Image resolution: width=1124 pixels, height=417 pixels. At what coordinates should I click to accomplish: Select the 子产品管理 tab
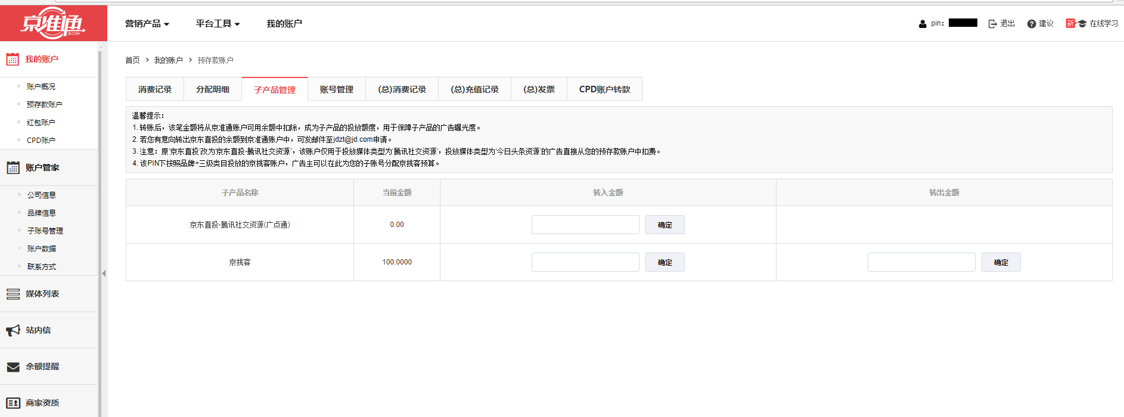click(x=275, y=89)
